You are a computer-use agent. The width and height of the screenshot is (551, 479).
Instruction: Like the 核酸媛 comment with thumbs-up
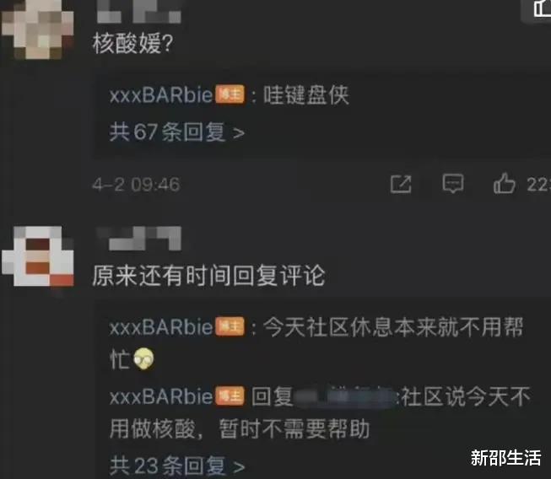pyautogui.click(x=505, y=183)
